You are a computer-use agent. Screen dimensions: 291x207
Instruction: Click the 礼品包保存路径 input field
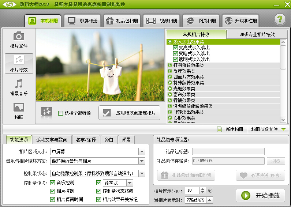click(x=228, y=161)
